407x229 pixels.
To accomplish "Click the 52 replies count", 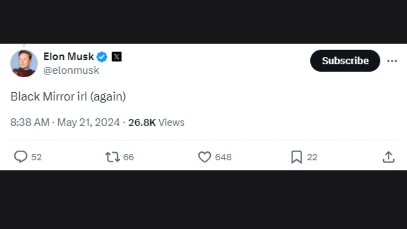I will coord(36,157).
